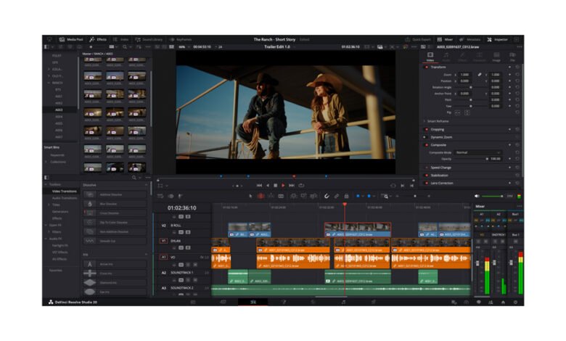Toggle the Transform section enable dot
The height and width of the screenshot is (341, 566).
point(426,67)
